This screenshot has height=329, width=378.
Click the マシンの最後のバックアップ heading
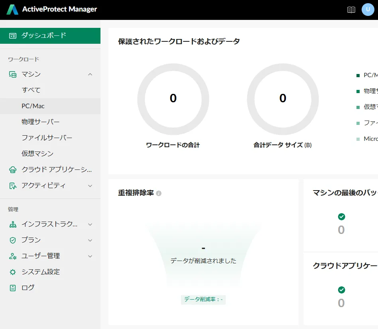(345, 193)
